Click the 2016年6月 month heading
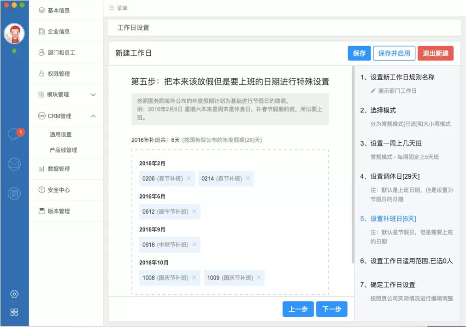Image resolution: width=466 pixels, height=327 pixels. coord(152,196)
